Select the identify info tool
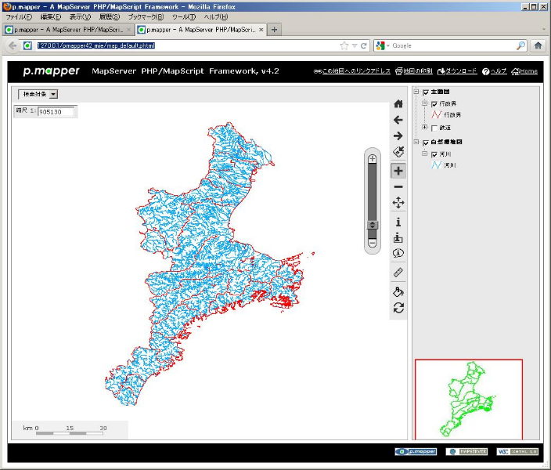 pos(398,222)
